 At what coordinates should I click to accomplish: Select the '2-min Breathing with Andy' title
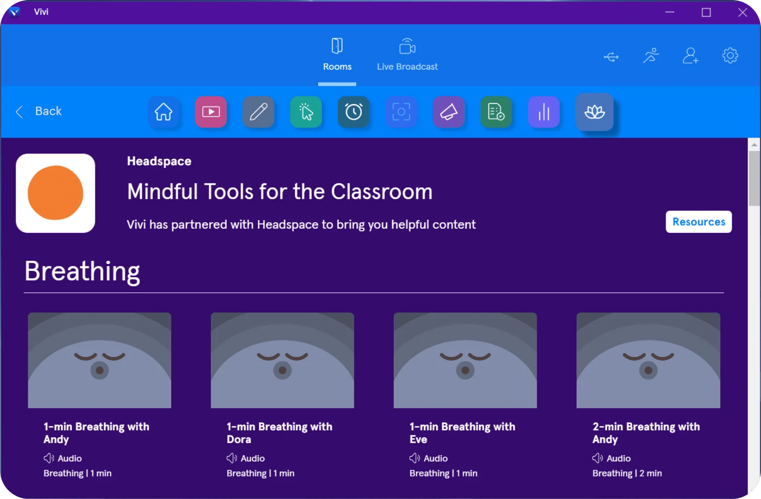pos(646,433)
